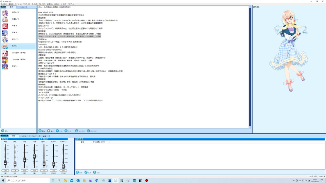Open the Windows Start menu
Viewport: 326px width, 183px height.
3,181
